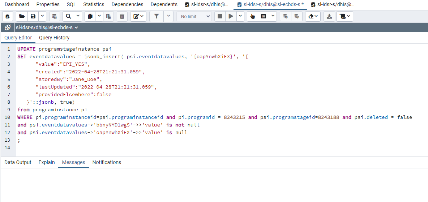
Task: Click the stop query square icon
Action: point(220,16)
